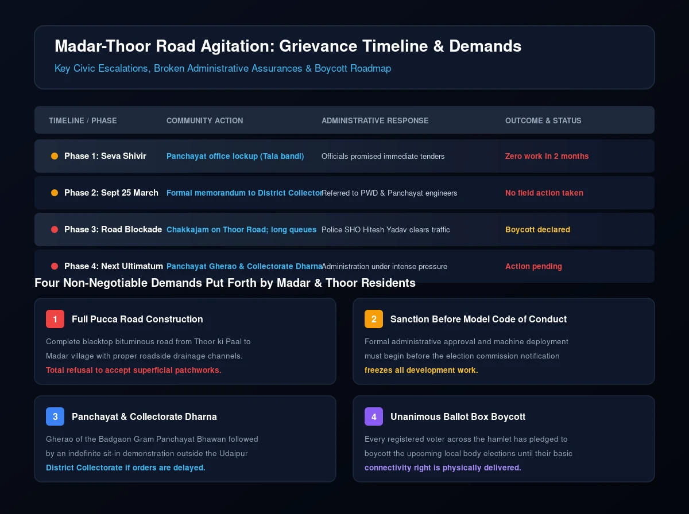Click the Sanction Before Model Code title
The height and width of the screenshot is (514, 689).
coord(478,319)
